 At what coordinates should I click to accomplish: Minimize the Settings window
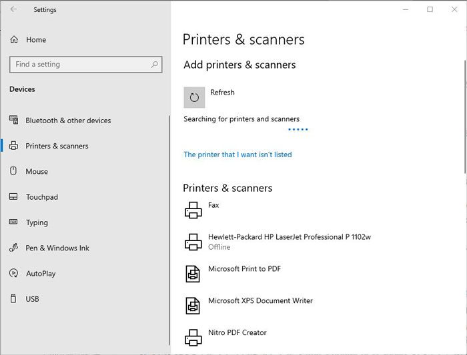pos(406,9)
